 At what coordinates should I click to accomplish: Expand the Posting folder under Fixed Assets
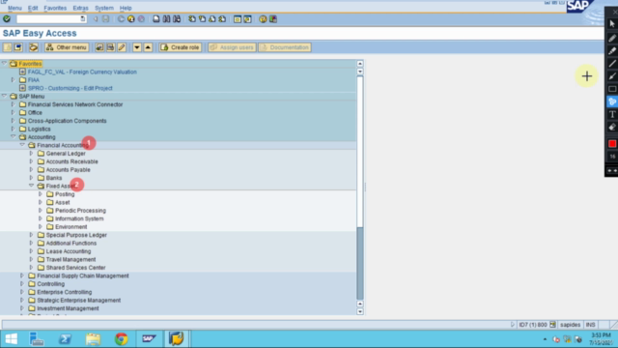(x=41, y=193)
